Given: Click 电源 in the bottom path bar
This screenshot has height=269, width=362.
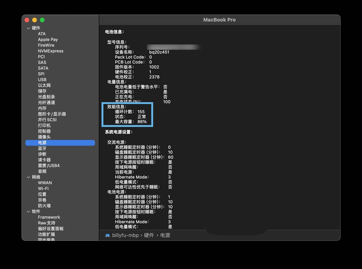Looking at the screenshot, I should [165, 235].
